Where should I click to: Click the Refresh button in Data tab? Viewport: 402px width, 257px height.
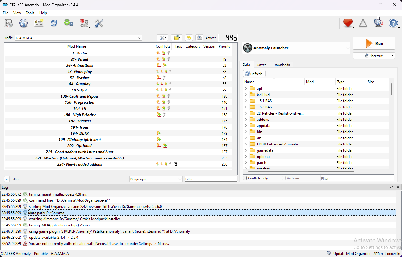254,74
